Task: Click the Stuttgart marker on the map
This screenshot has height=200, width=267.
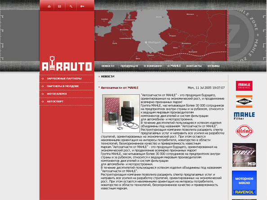Action: coord(146,42)
